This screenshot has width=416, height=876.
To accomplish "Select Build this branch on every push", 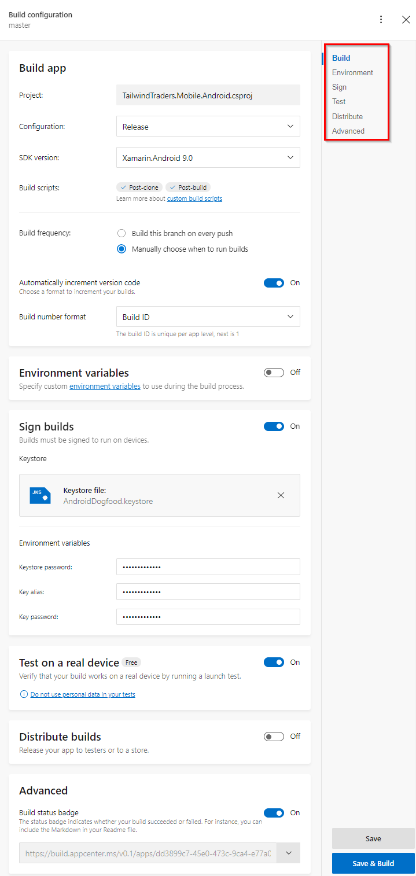I will 122,233.
